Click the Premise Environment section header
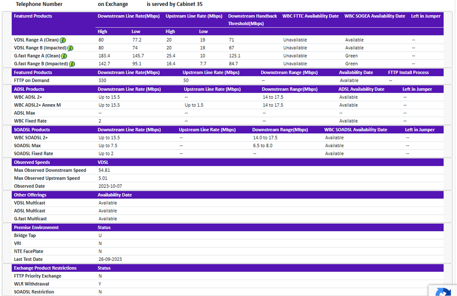The image size is (457, 296). [x=36, y=227]
